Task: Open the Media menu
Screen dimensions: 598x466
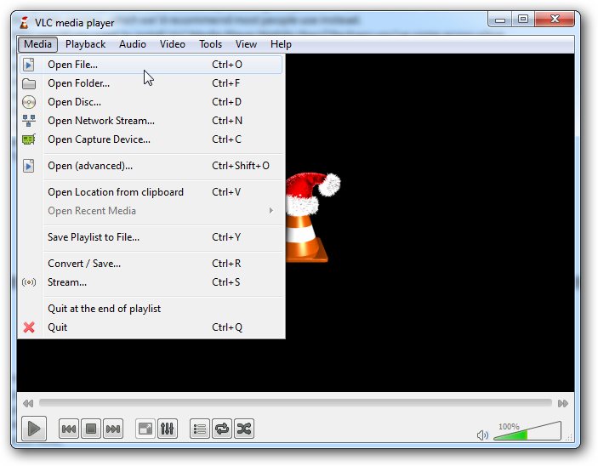Action: click(x=37, y=44)
